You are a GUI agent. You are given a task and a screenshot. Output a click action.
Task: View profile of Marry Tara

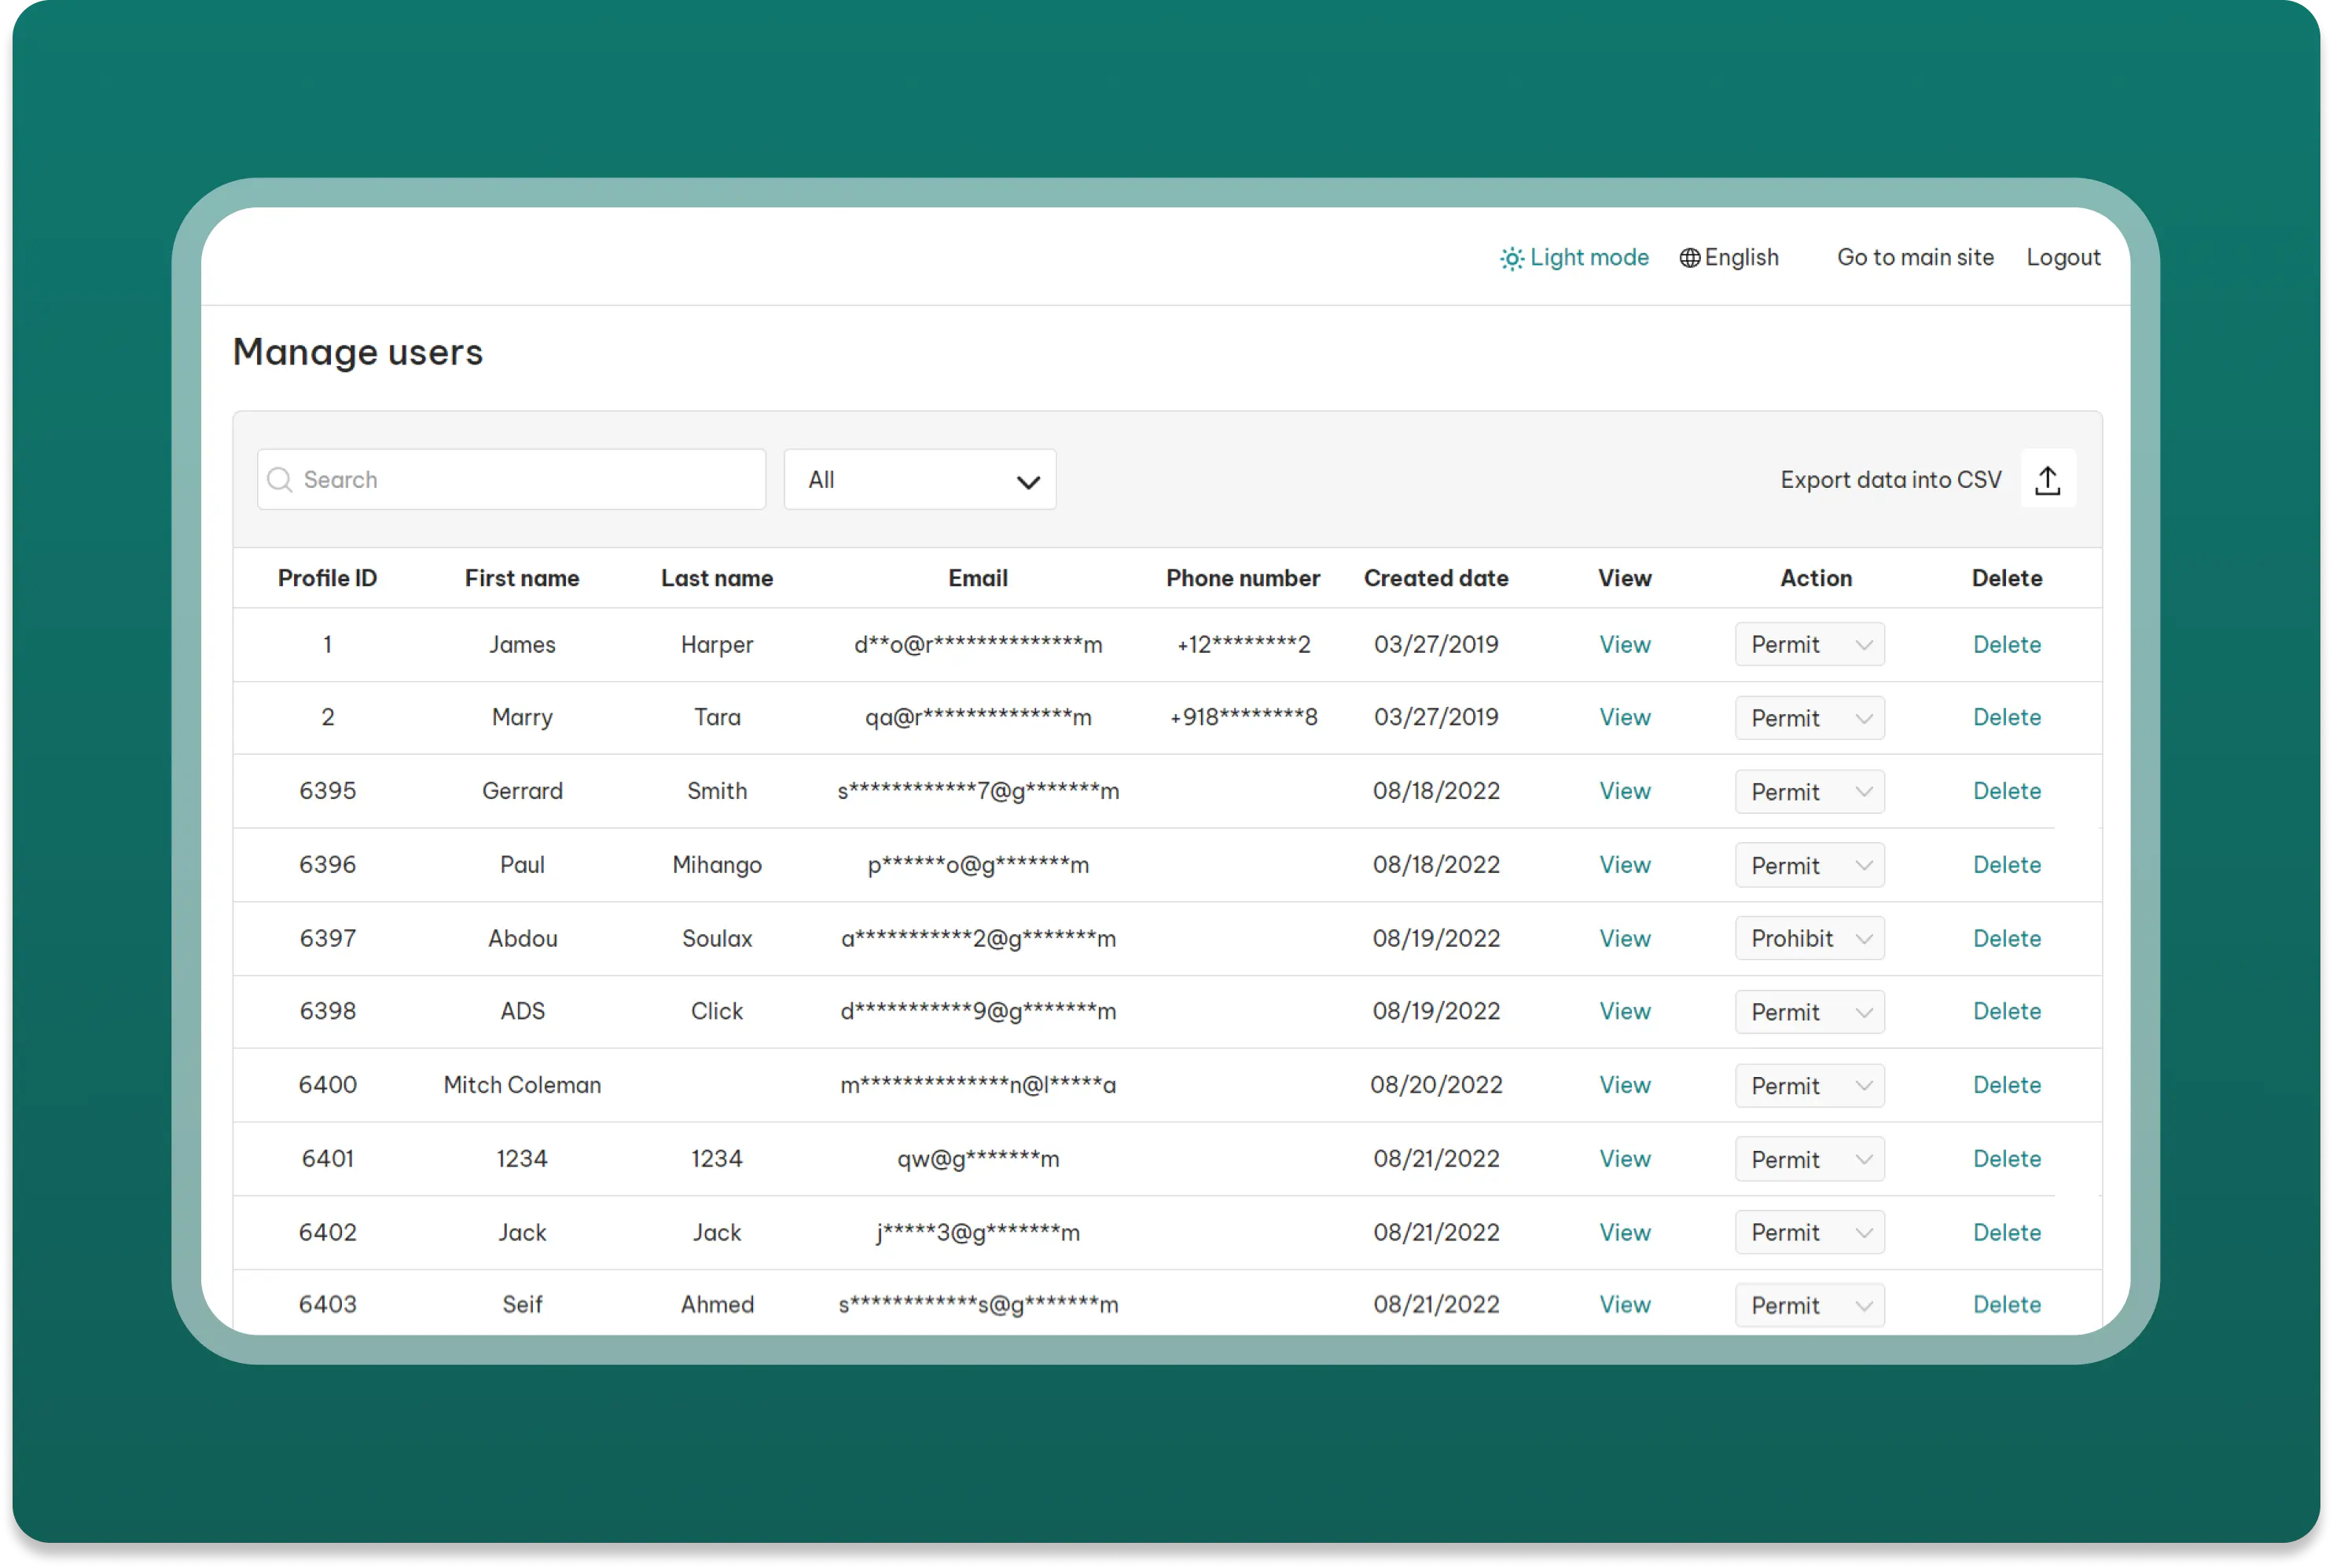1624,717
